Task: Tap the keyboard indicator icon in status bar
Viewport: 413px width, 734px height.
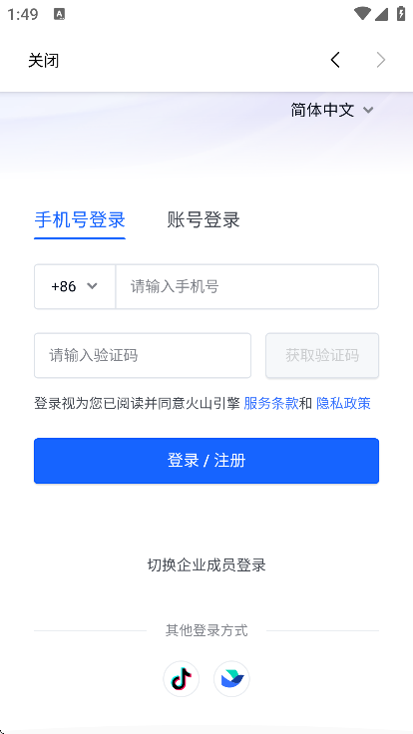Action: 60,15
